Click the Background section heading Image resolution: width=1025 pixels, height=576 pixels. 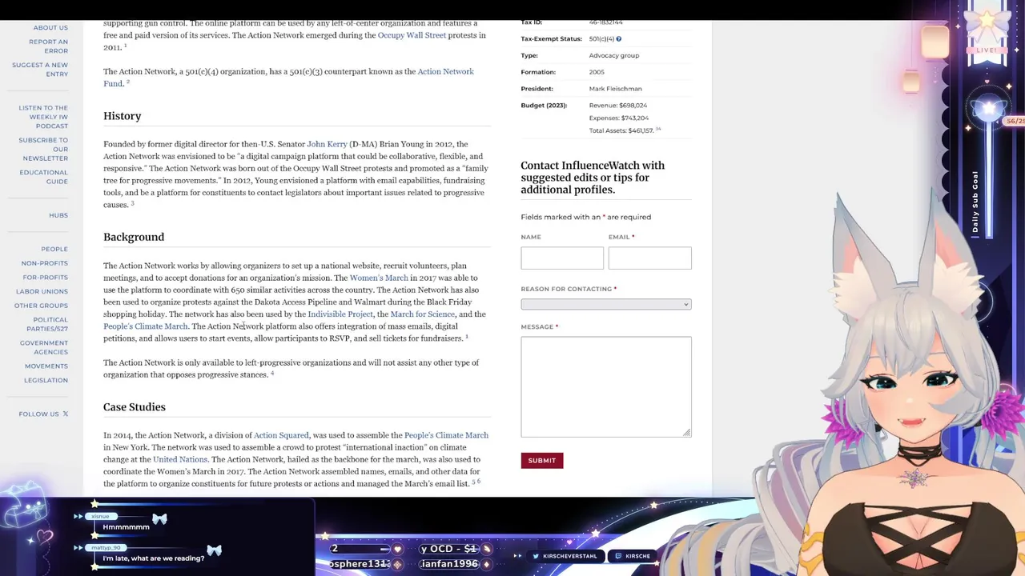click(134, 237)
